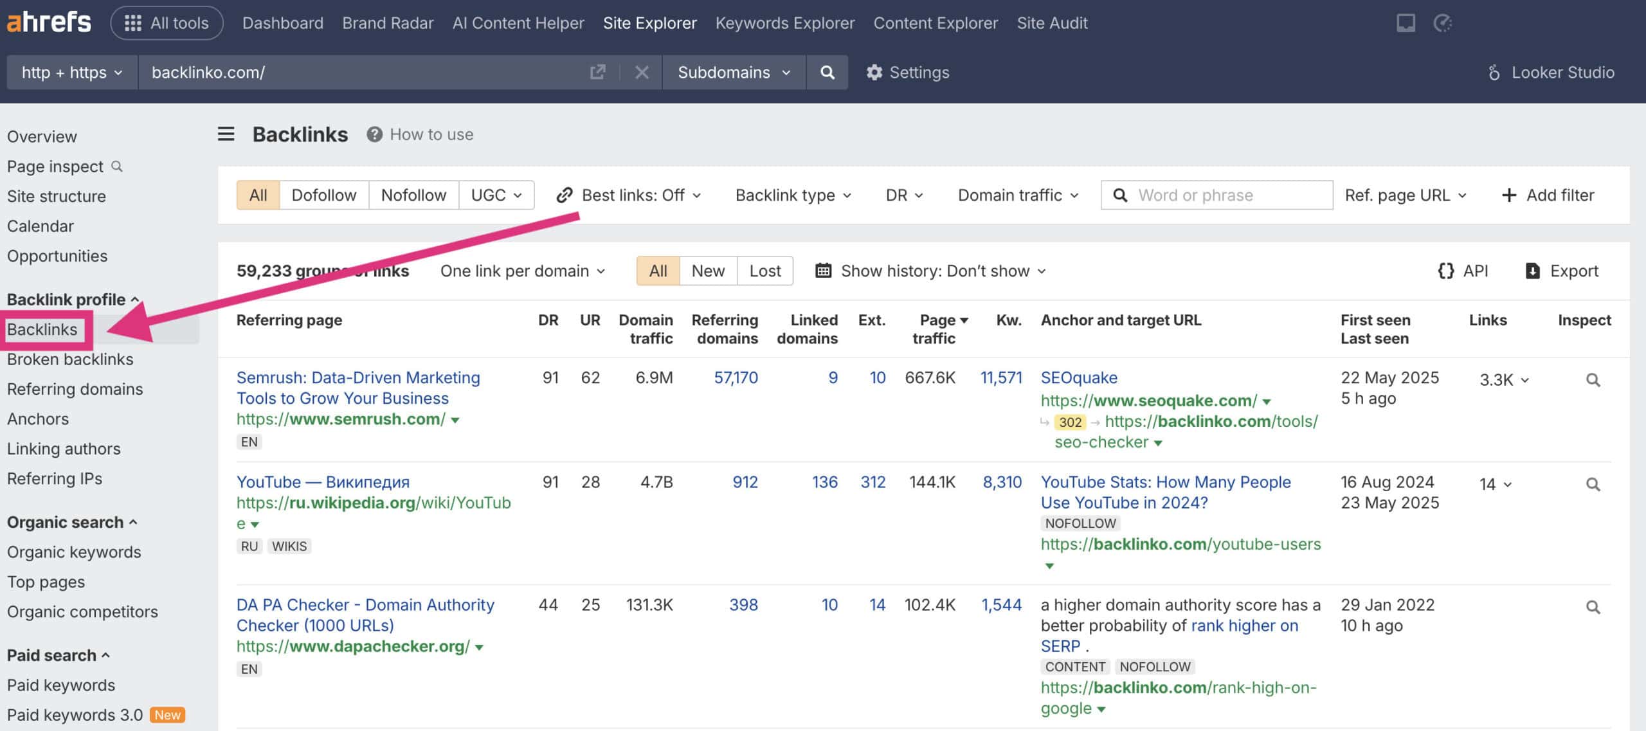The width and height of the screenshot is (1646, 731).
Task: Click the Word or phrase search field
Action: point(1216,195)
